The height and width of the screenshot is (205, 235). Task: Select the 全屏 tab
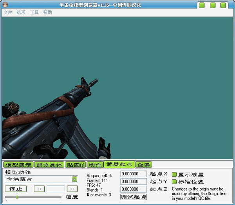coord(143,165)
